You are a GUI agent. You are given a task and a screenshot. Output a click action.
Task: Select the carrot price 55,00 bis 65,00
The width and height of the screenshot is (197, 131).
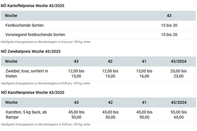tap(179, 115)
